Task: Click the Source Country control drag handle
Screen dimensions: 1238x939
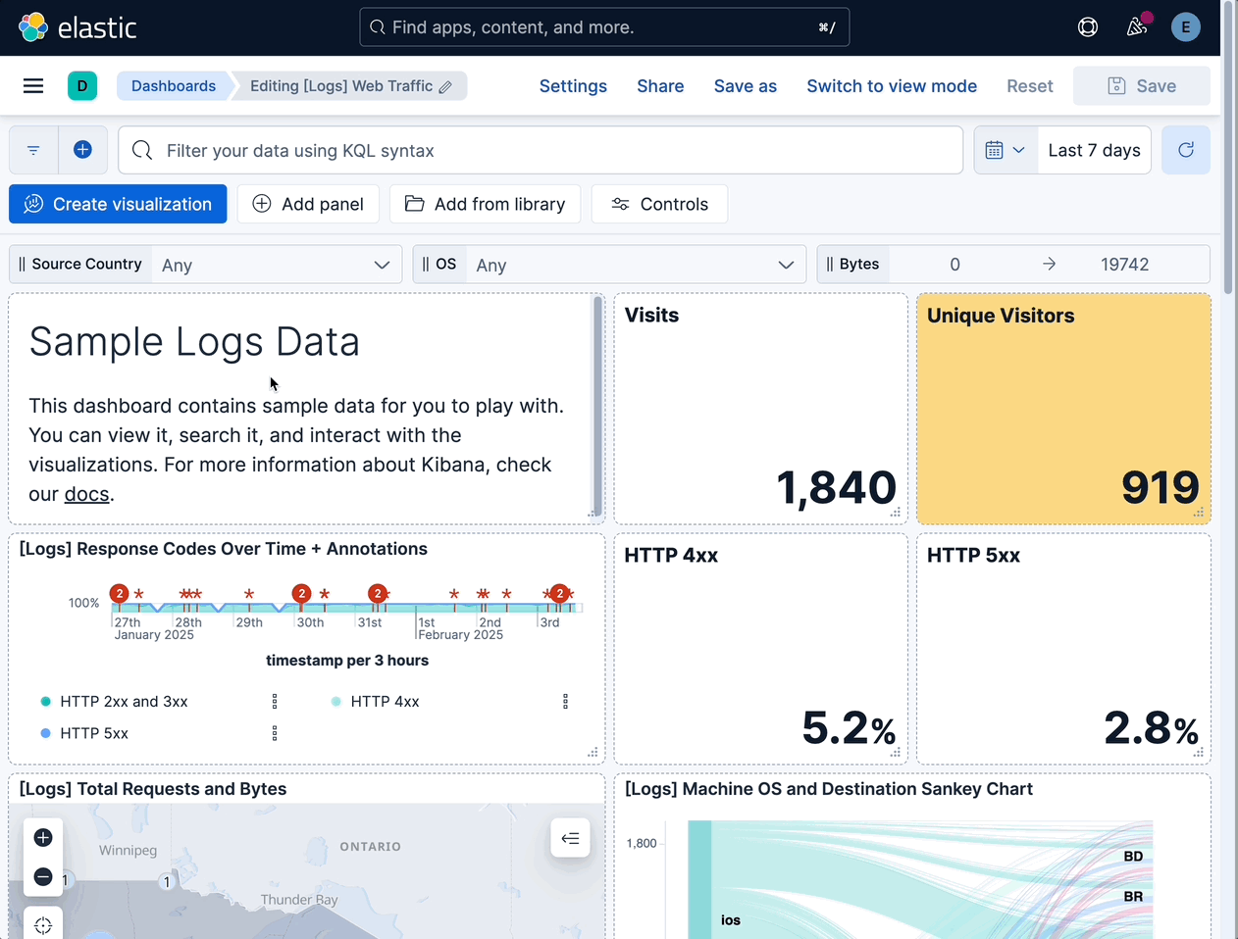Action: pyautogui.click(x=23, y=265)
